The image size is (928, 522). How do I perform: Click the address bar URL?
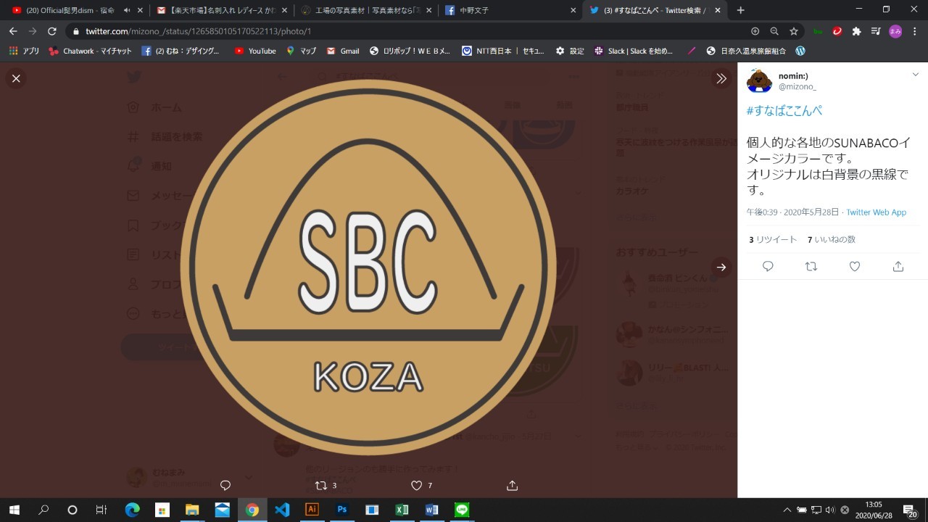click(x=198, y=31)
